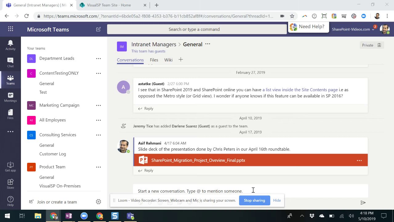Open a new browser tab

(157, 5)
